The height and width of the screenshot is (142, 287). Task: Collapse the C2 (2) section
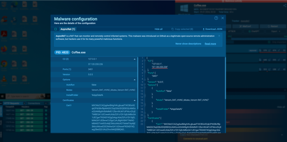pos(135,59)
